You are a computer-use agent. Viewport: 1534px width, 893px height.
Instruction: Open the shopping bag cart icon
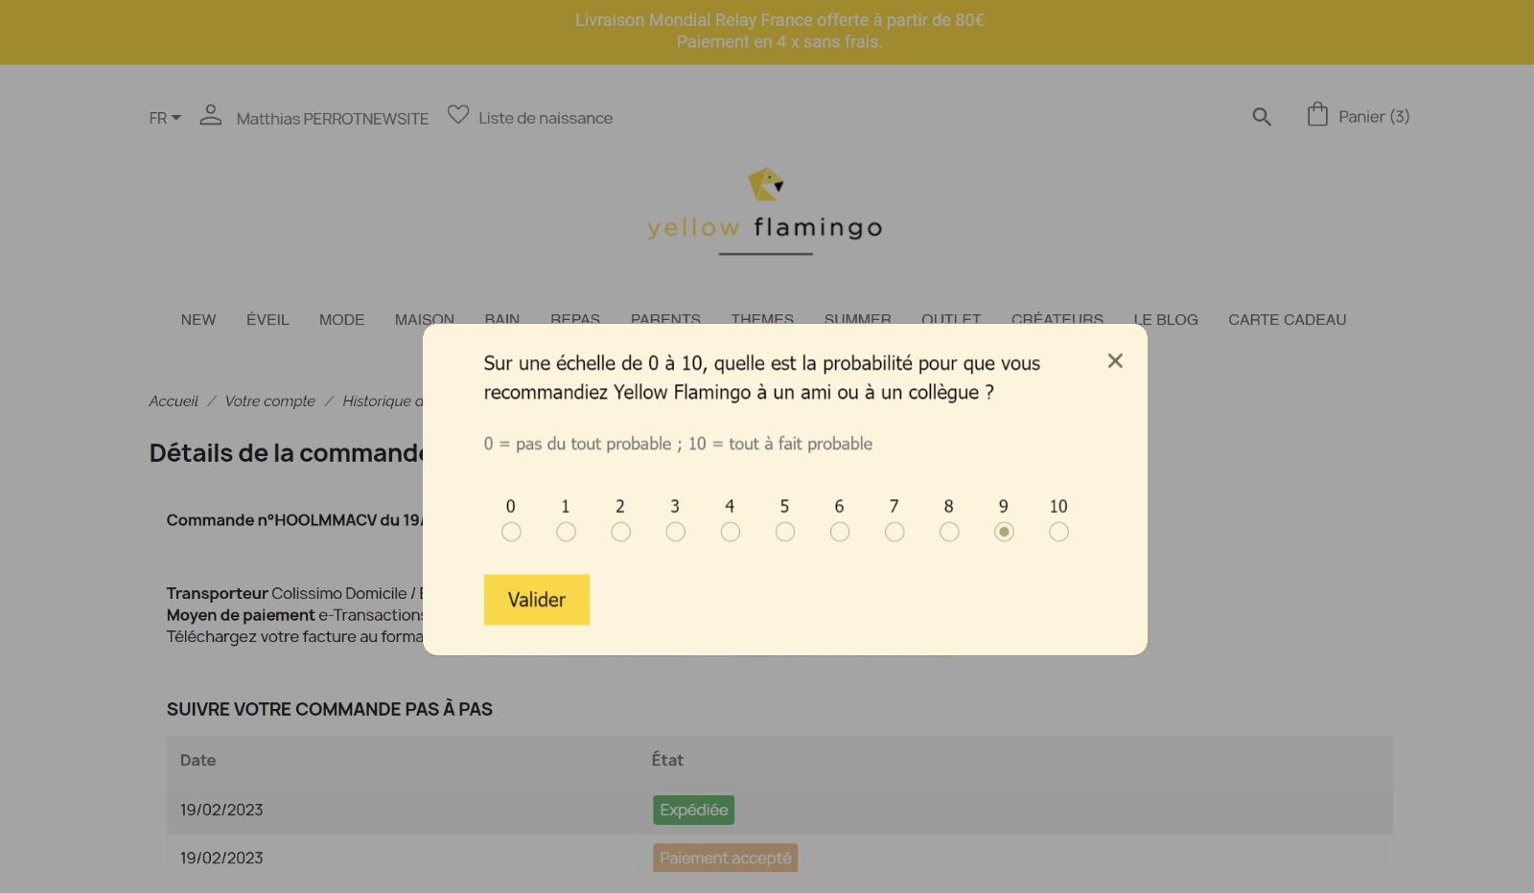point(1317,115)
